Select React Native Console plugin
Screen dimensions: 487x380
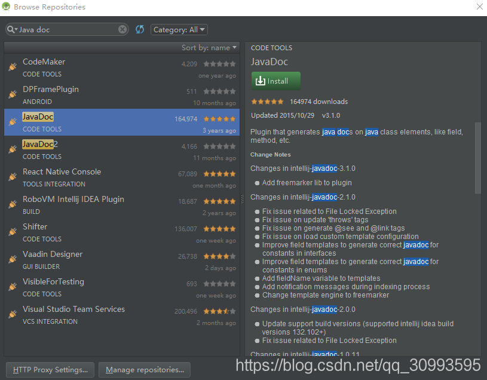coord(122,177)
